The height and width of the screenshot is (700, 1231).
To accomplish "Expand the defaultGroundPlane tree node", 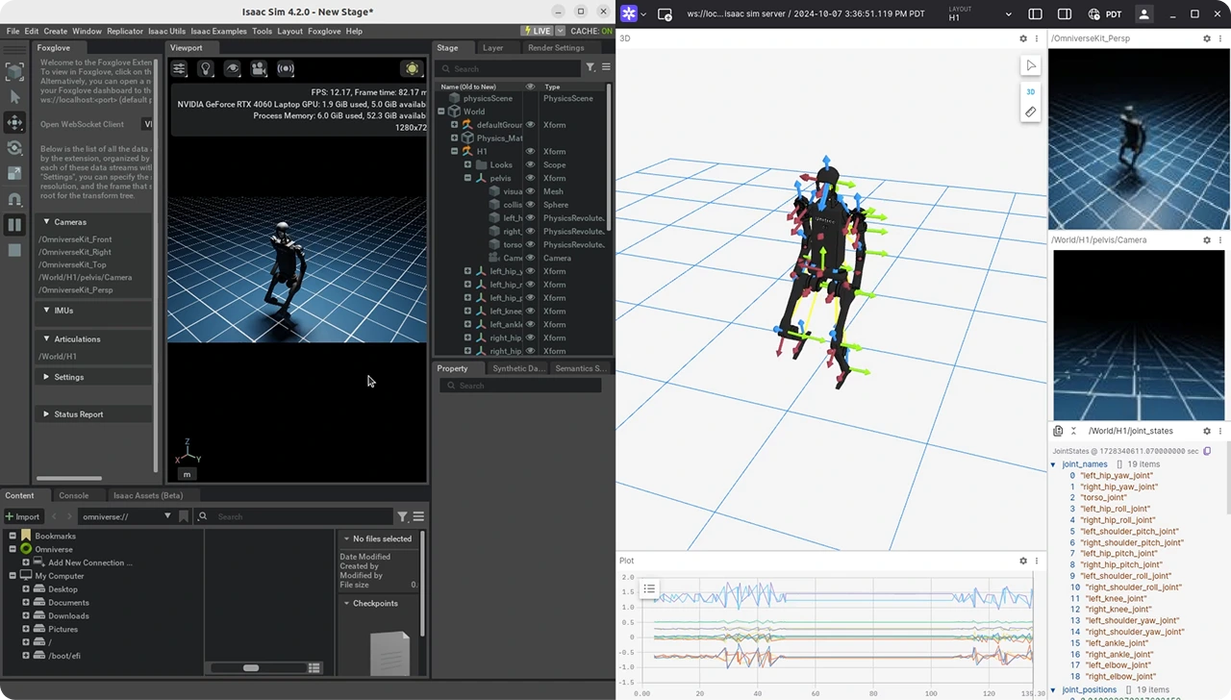I will click(455, 125).
